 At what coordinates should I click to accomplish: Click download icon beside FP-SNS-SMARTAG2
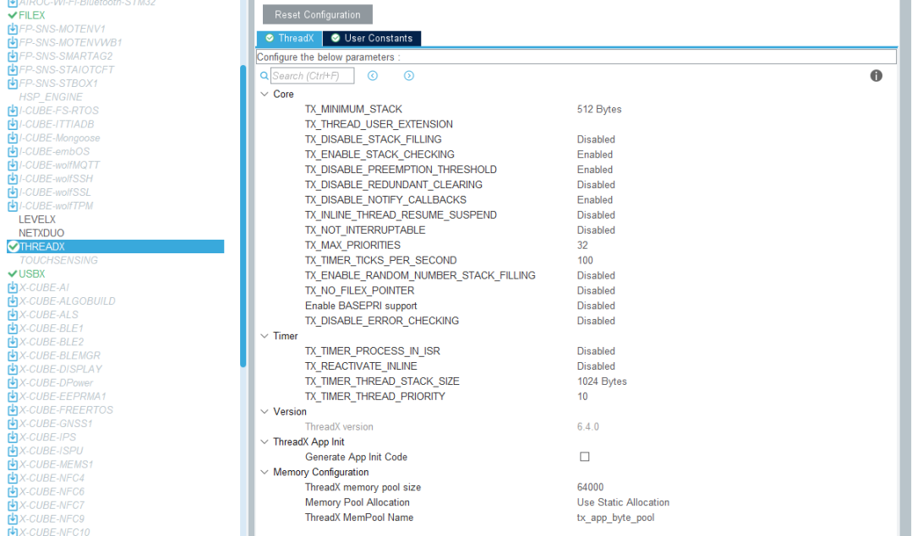(x=12, y=56)
